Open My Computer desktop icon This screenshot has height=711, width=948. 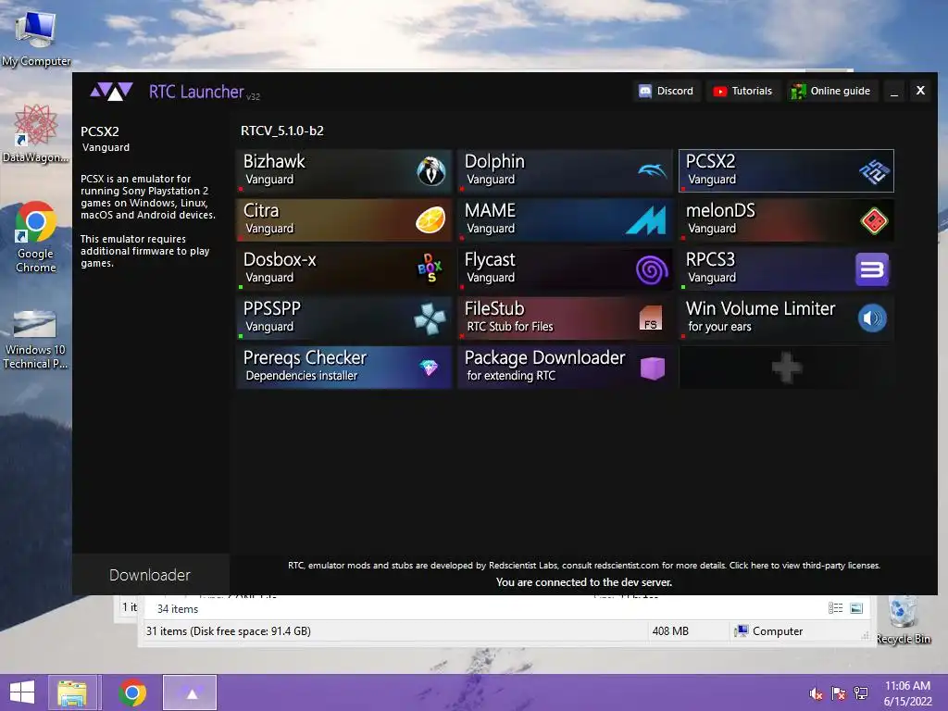click(36, 38)
